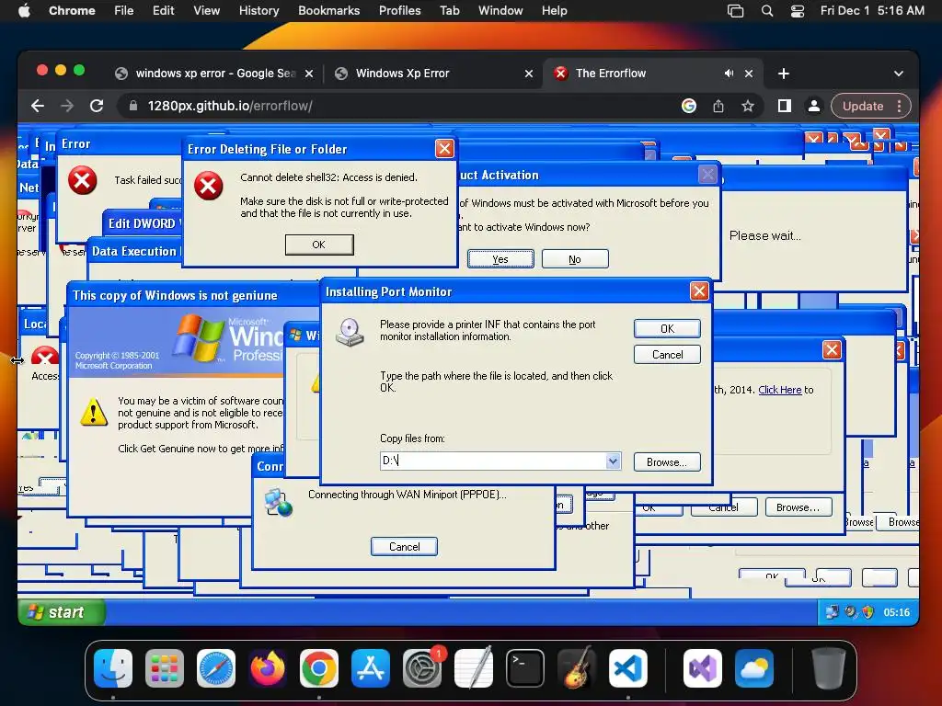
Task: Open the tab search chevron
Action: 898,74
